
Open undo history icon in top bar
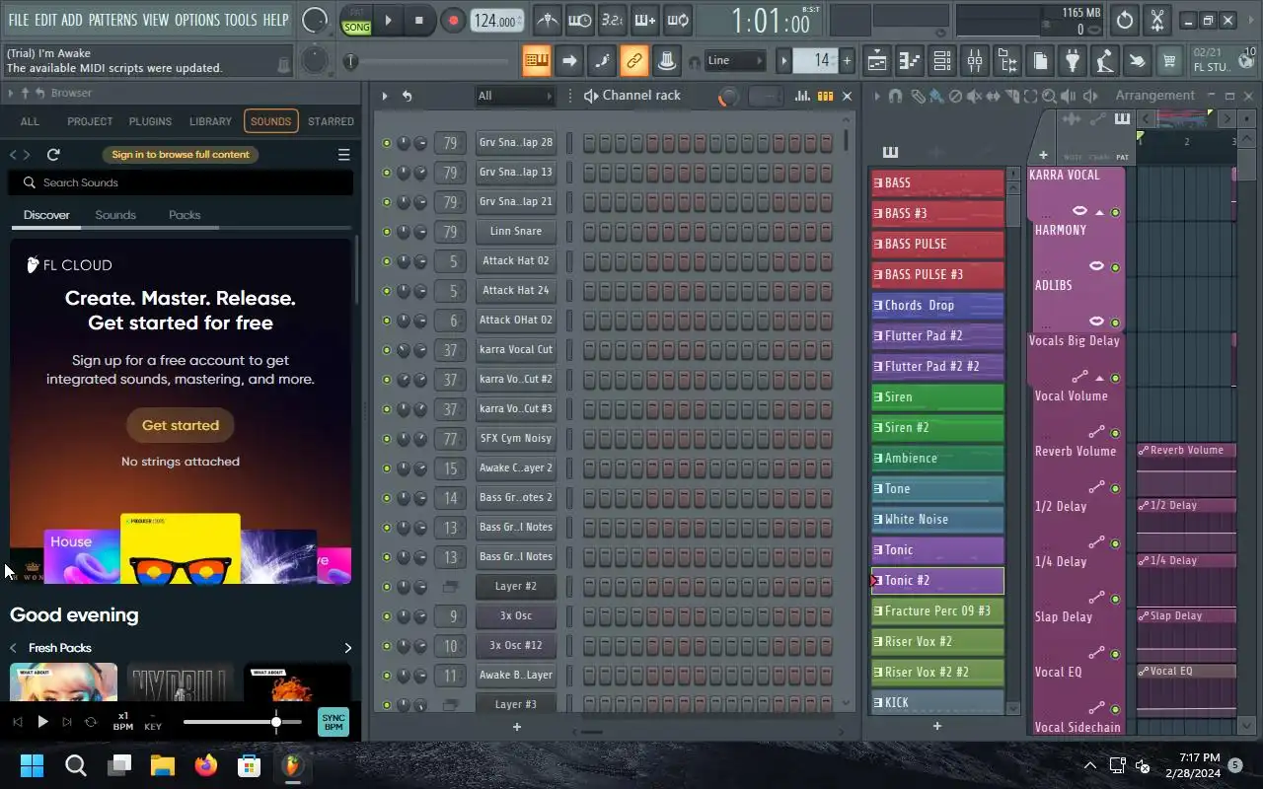tap(1125, 20)
